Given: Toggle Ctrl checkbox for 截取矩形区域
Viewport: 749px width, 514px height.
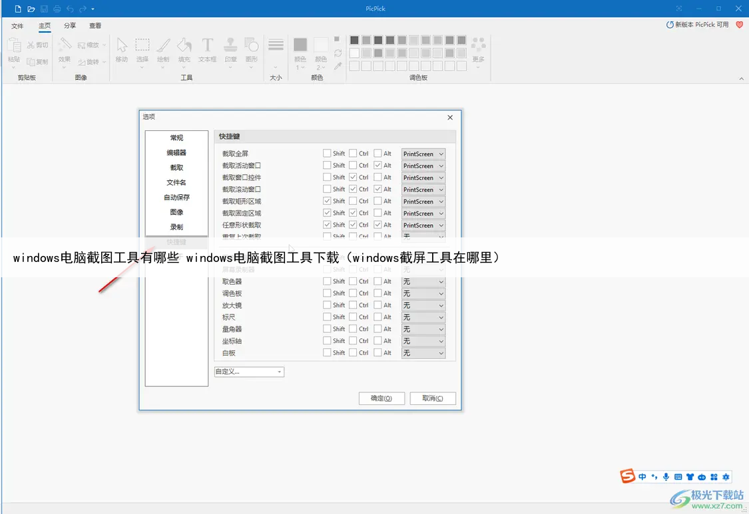Looking at the screenshot, I should pos(353,201).
